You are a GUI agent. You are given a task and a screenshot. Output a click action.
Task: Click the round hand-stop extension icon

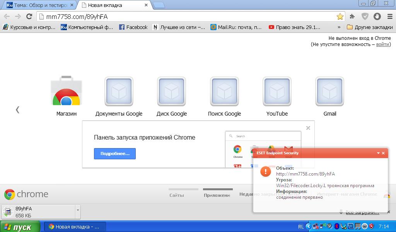click(377, 17)
